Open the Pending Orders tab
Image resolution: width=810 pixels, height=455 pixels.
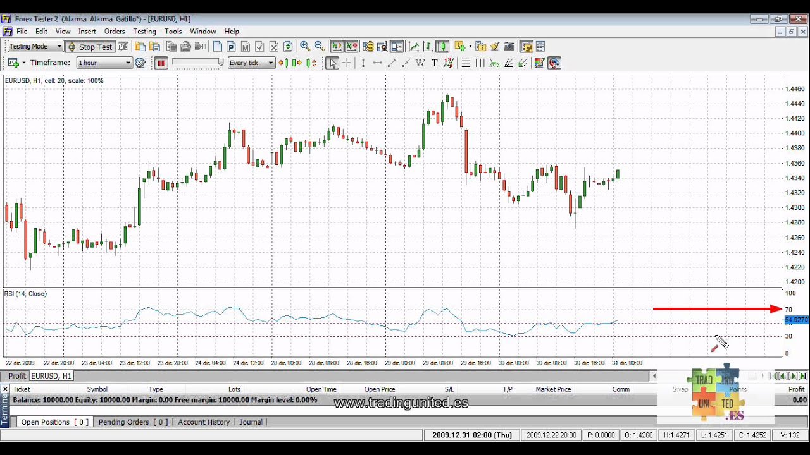(133, 422)
